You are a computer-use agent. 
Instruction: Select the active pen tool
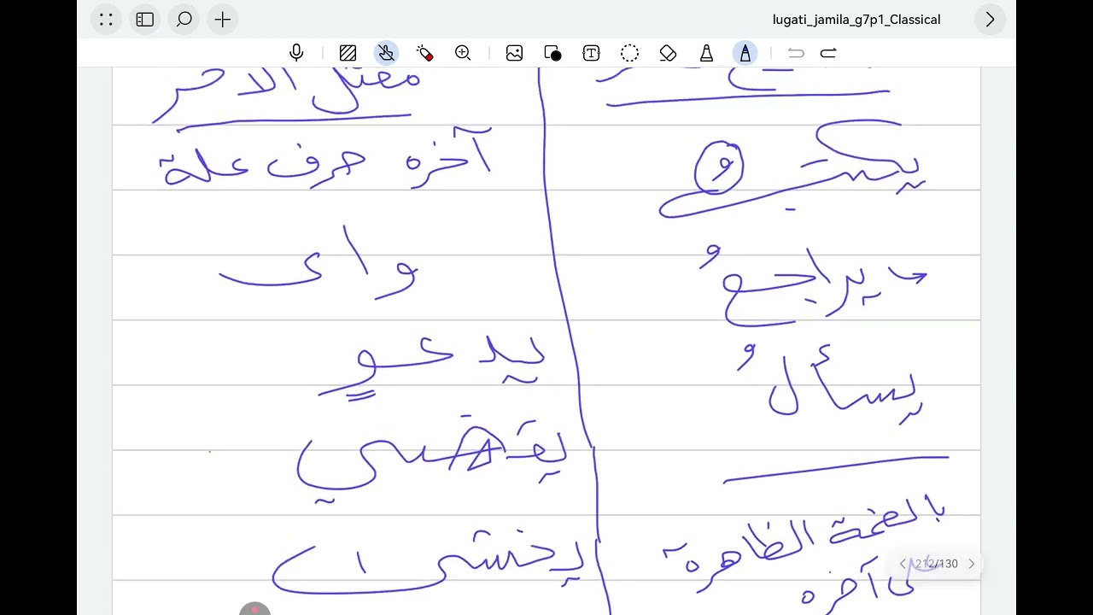(x=745, y=53)
